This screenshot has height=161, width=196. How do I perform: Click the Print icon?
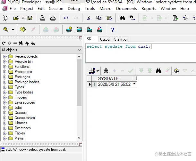43,18
